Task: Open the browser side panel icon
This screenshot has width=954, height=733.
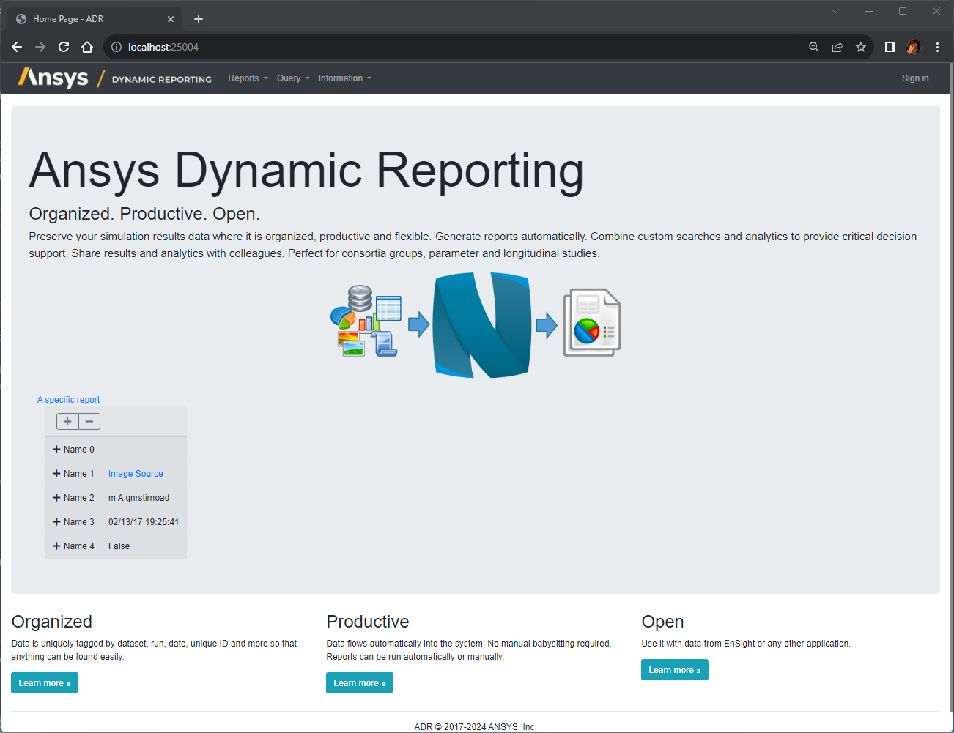Action: coord(890,47)
